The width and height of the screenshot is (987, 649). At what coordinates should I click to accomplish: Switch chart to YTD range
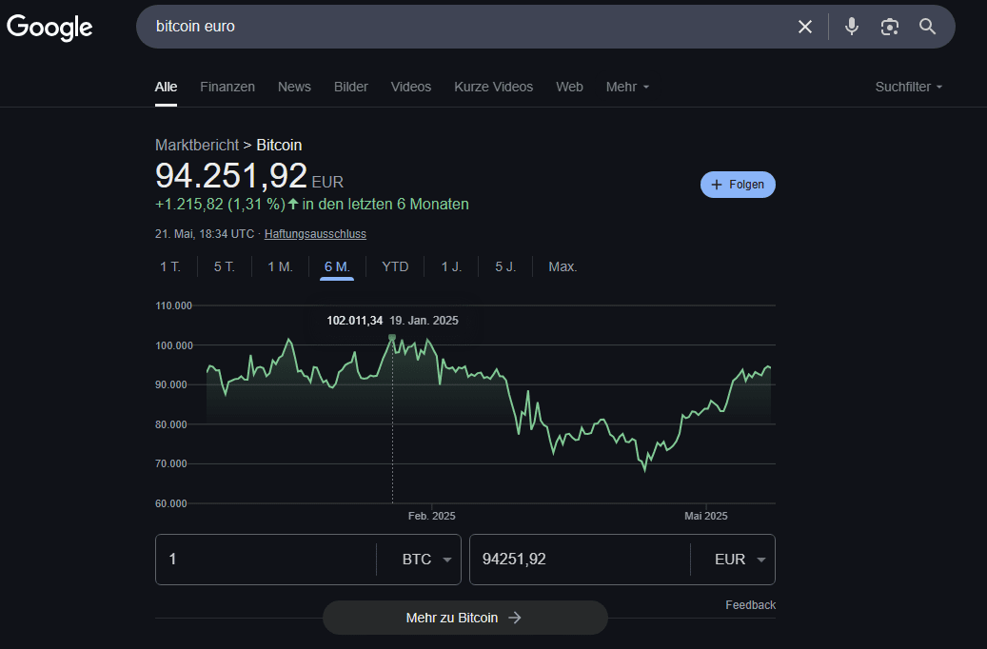[395, 266]
